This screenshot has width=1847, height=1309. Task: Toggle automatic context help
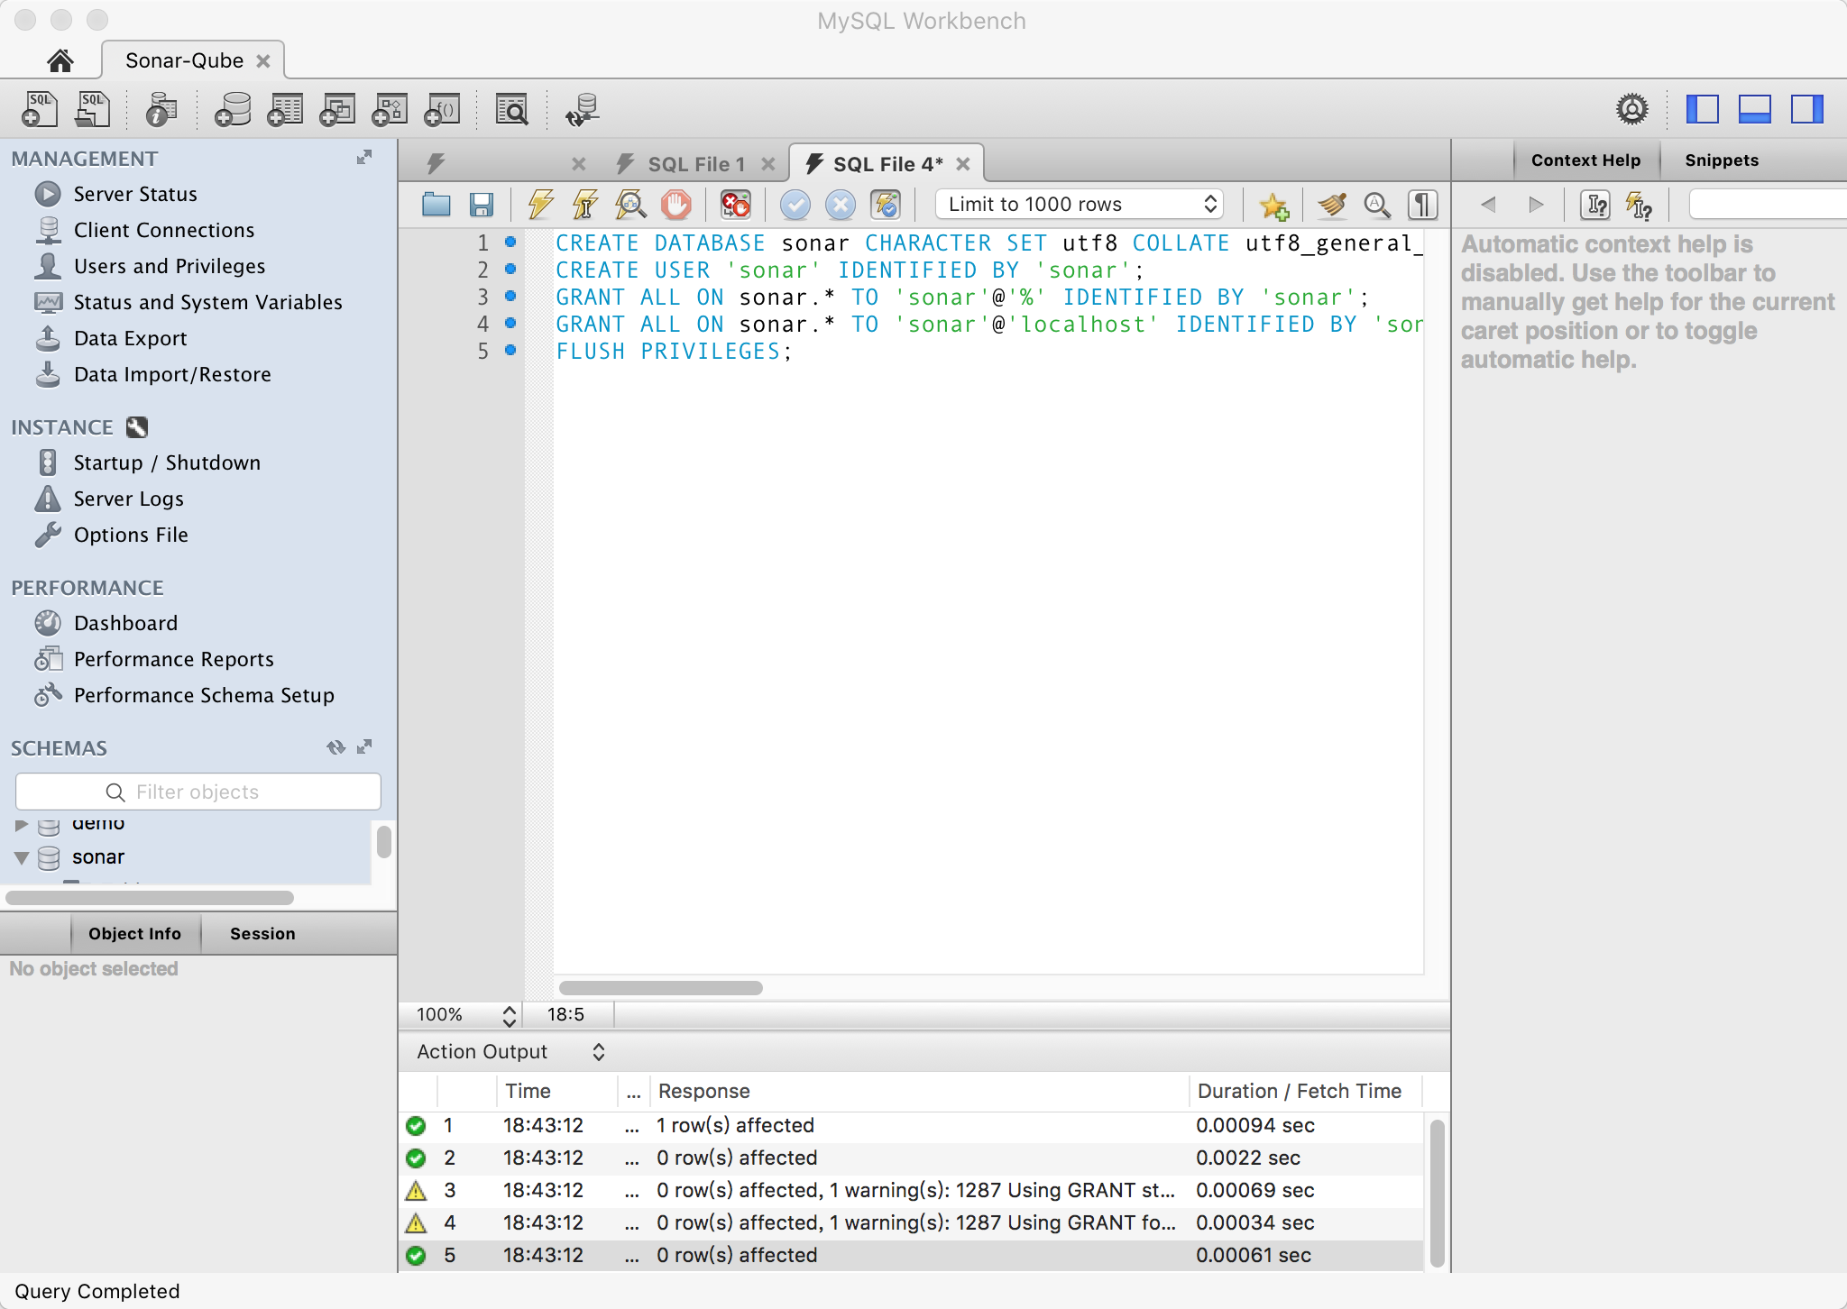[1639, 206]
